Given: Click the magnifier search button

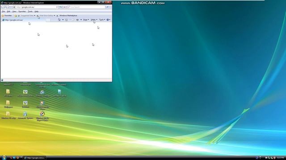Looking at the screenshot, I should pos(107,7).
